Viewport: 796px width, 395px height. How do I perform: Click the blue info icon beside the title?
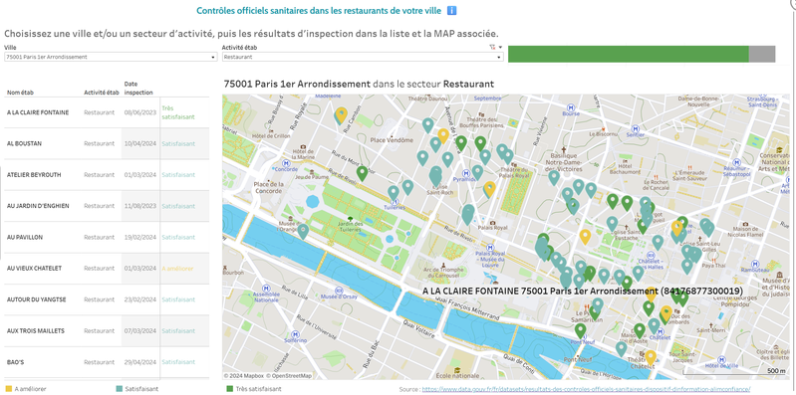pyautogui.click(x=452, y=11)
